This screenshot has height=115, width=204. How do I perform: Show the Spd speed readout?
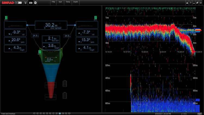(x=60, y=2)
